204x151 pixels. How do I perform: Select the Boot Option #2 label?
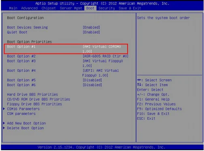21,56
